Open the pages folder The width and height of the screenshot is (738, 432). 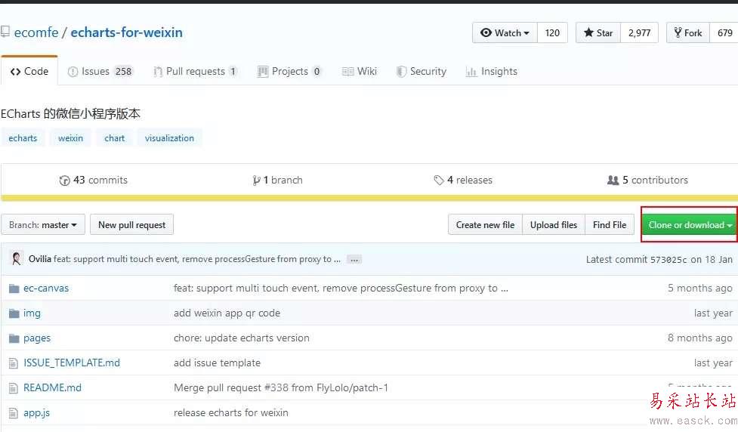click(x=37, y=338)
